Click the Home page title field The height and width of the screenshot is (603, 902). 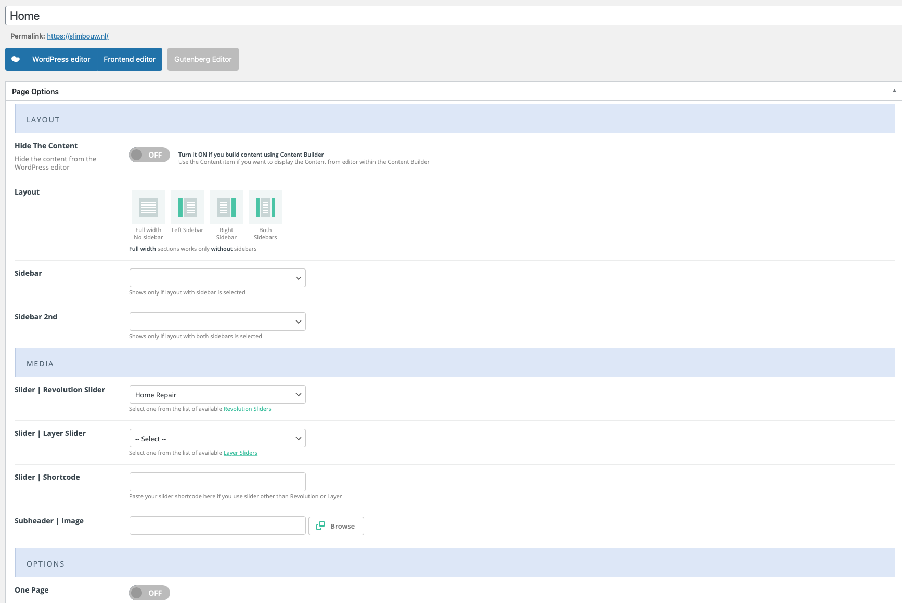tap(454, 16)
